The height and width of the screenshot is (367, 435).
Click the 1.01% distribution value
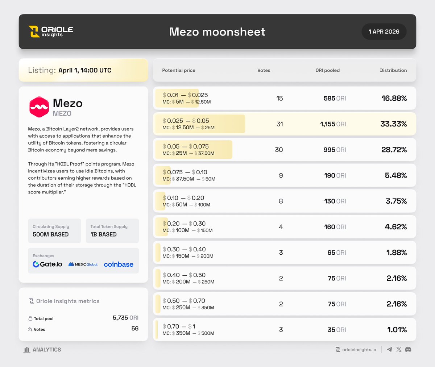pyautogui.click(x=397, y=330)
